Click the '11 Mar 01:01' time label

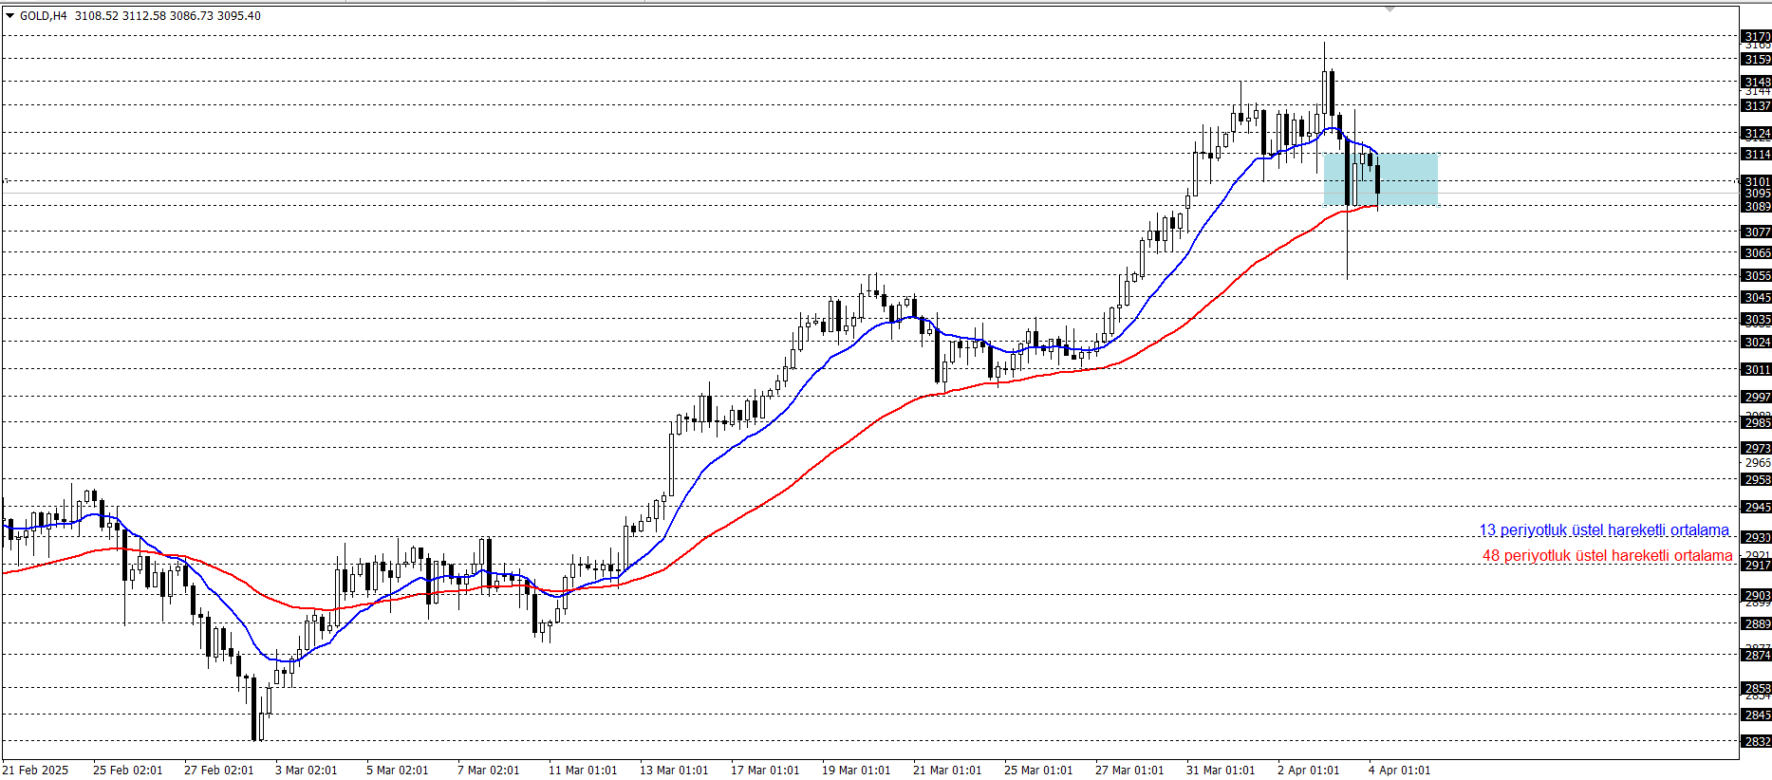[583, 771]
